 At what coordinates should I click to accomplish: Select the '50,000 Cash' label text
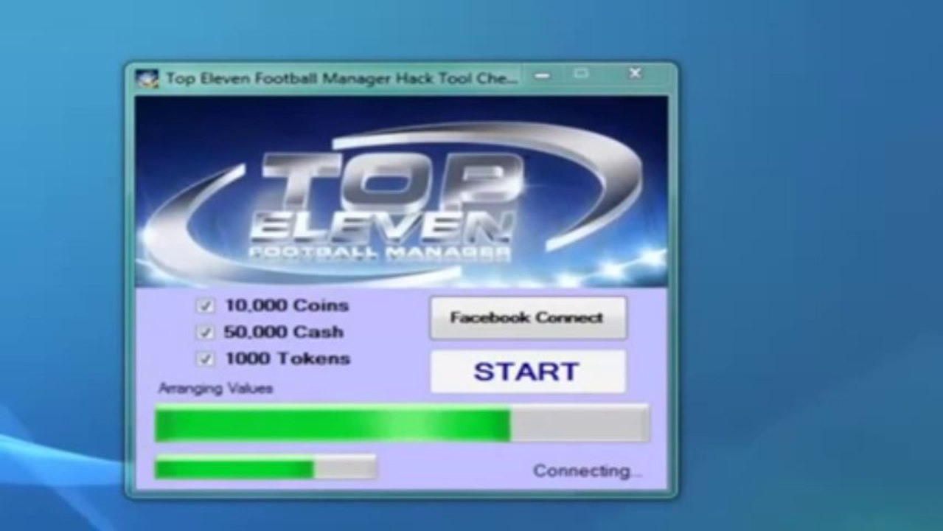tap(283, 332)
